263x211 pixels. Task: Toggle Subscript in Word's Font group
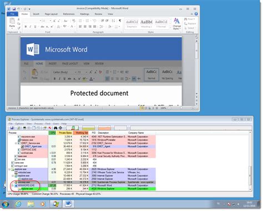[47, 27]
